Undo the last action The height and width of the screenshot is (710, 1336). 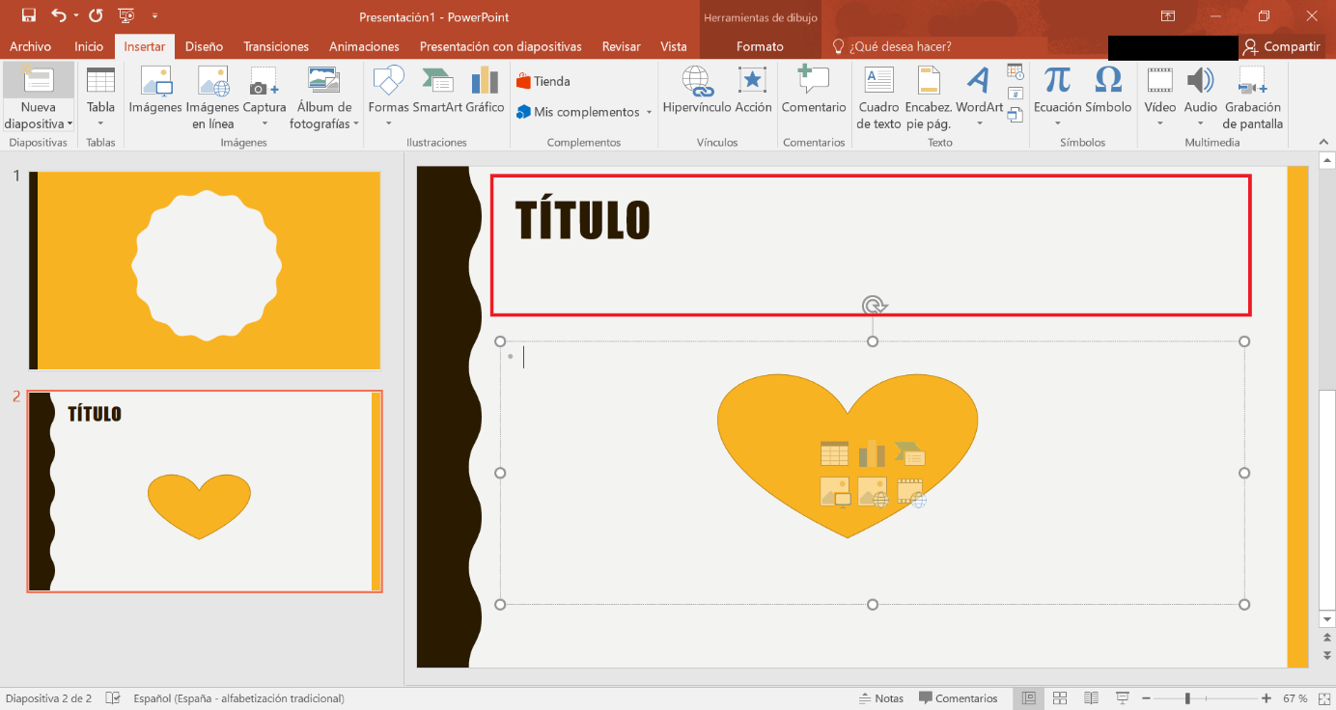(59, 15)
